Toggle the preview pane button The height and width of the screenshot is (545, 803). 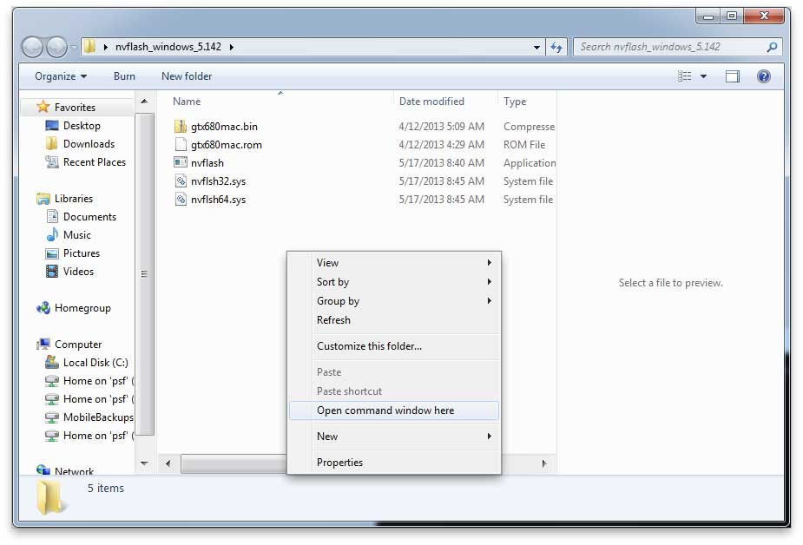(733, 76)
